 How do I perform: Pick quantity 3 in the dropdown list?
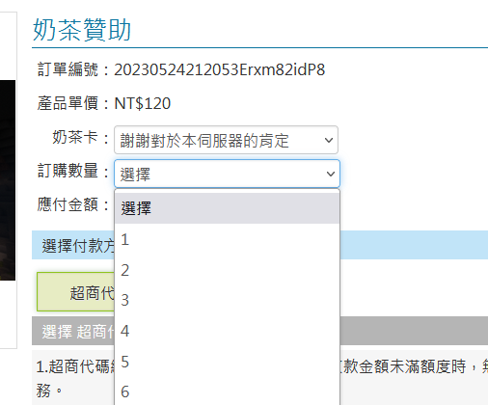tap(227, 300)
